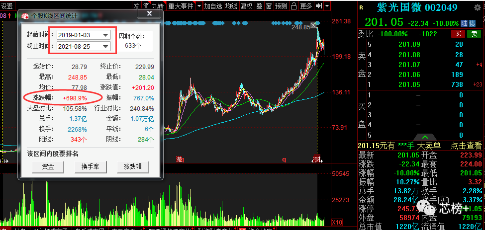485x230 pixels.
Task: Click the red 港 marker below the chart
Action: click(x=180, y=159)
